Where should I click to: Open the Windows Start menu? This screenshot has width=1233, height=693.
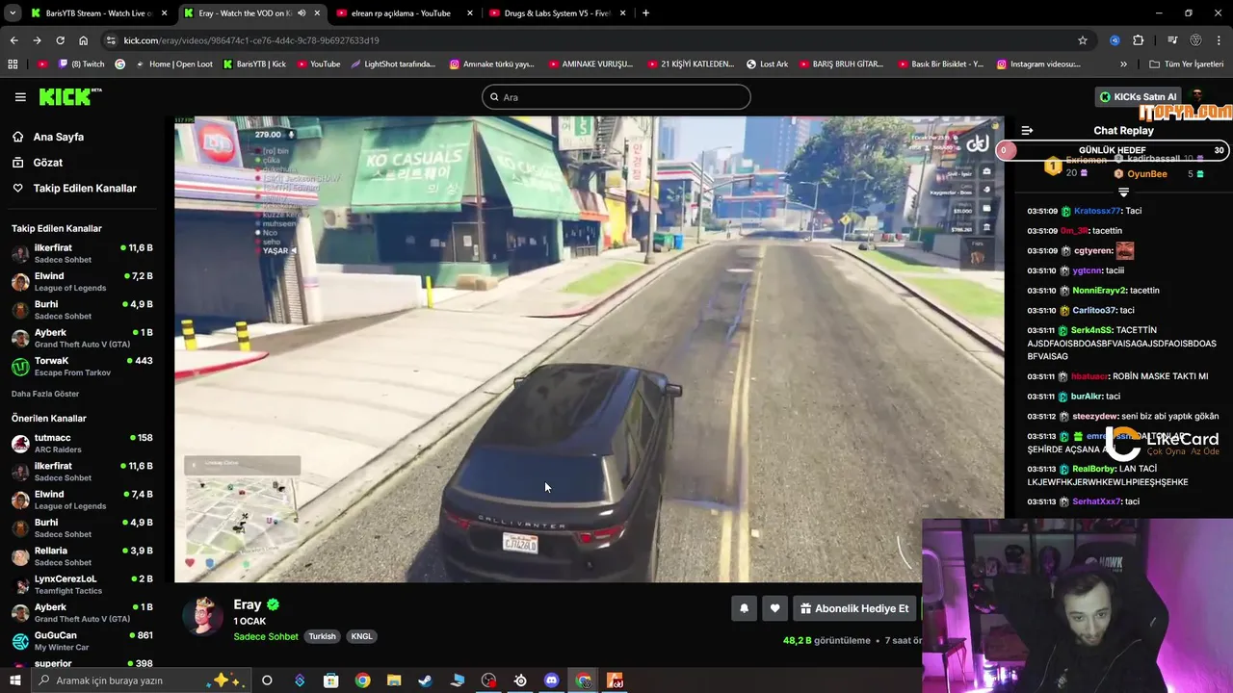14,680
